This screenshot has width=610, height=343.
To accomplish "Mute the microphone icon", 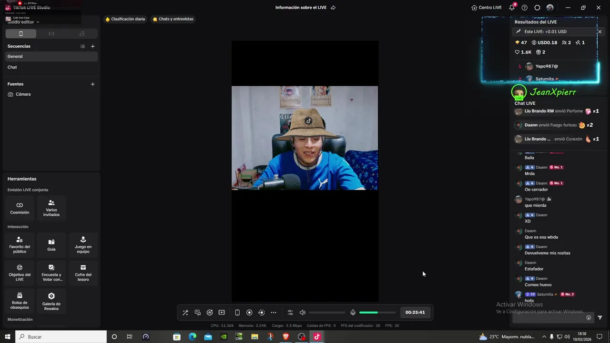I will coord(353,313).
